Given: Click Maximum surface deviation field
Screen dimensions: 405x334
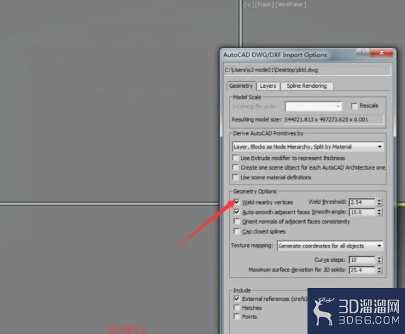Looking at the screenshot, I should pyautogui.click(x=362, y=270).
